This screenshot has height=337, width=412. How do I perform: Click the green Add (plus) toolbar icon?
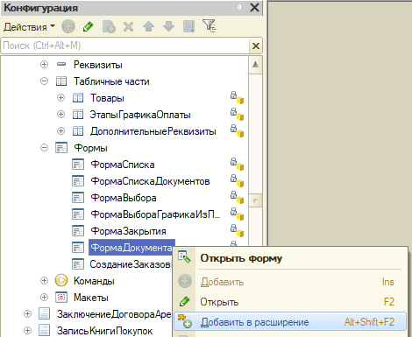pyautogui.click(x=68, y=26)
